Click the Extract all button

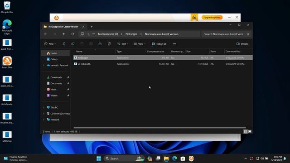[159, 44]
